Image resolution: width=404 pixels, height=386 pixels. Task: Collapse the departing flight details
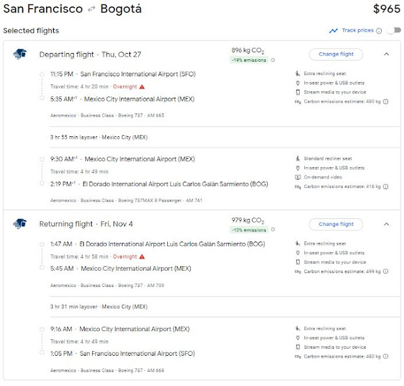pos(386,54)
